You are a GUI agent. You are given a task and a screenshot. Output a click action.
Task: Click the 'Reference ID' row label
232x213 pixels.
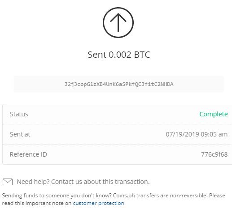click(28, 154)
